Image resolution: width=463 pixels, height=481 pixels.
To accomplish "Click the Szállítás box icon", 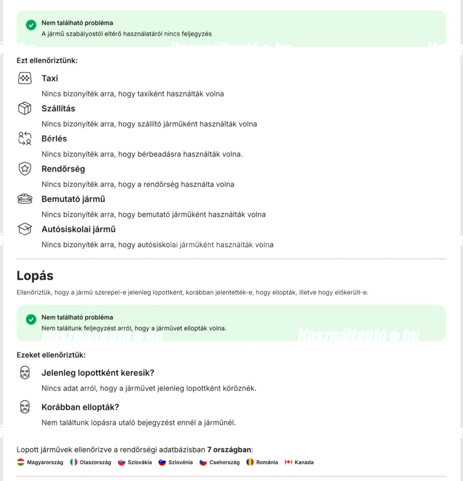I will pyautogui.click(x=25, y=108).
